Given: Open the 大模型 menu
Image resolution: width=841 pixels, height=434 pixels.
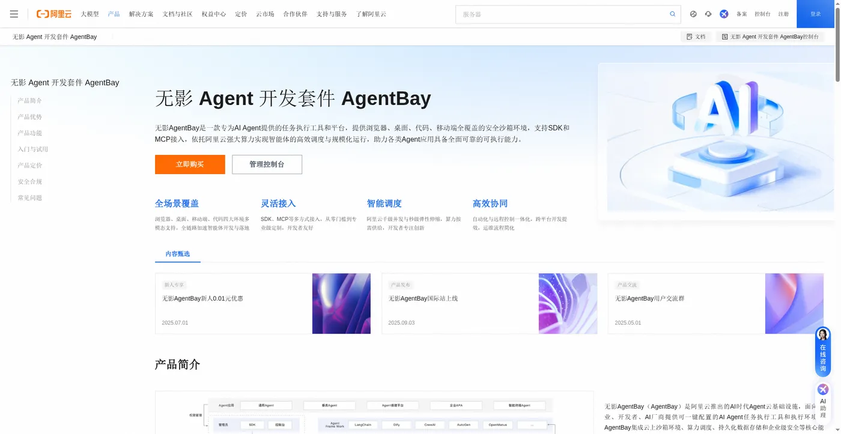Looking at the screenshot, I should pos(90,14).
